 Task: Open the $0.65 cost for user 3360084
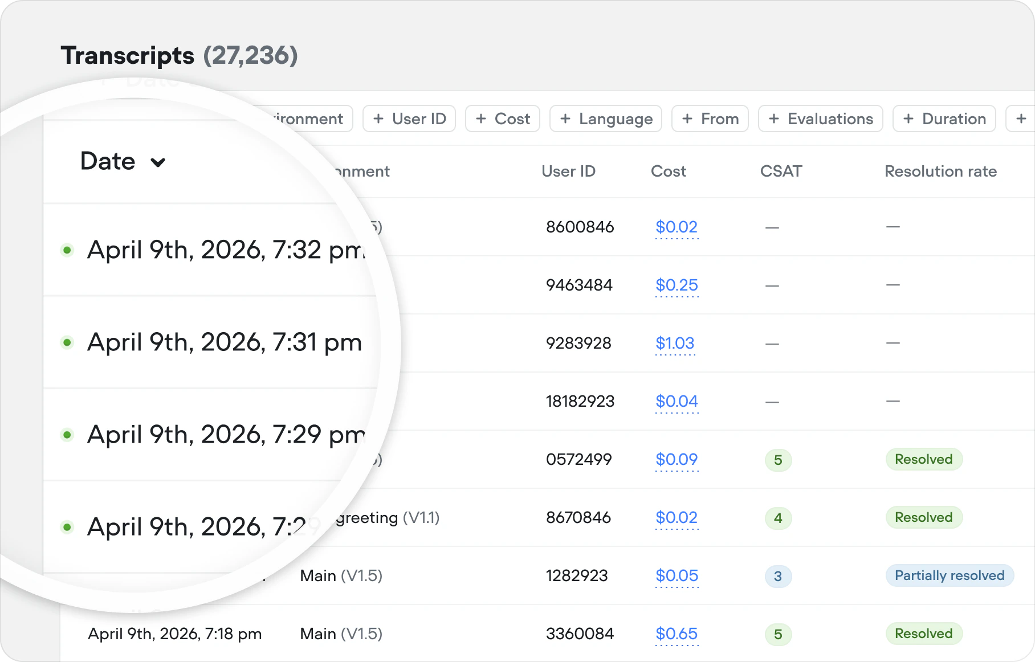[677, 634]
